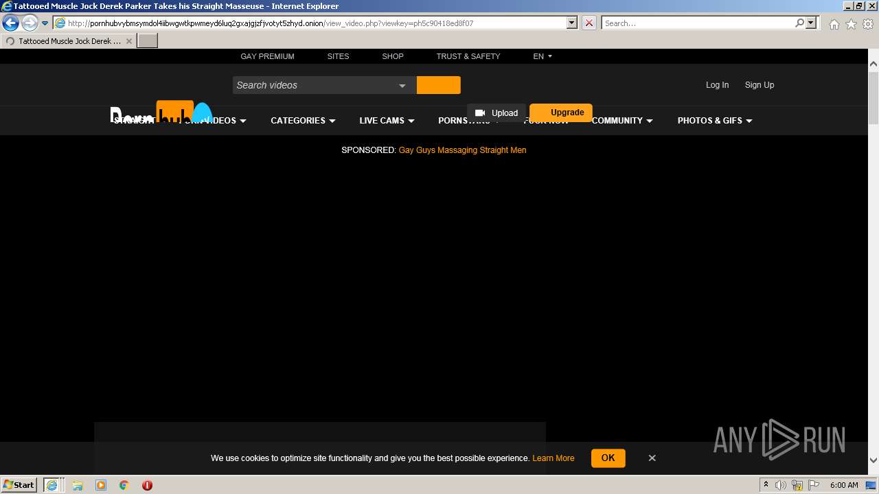Expand the COMMUNITY menu
The image size is (879, 494).
point(622,121)
